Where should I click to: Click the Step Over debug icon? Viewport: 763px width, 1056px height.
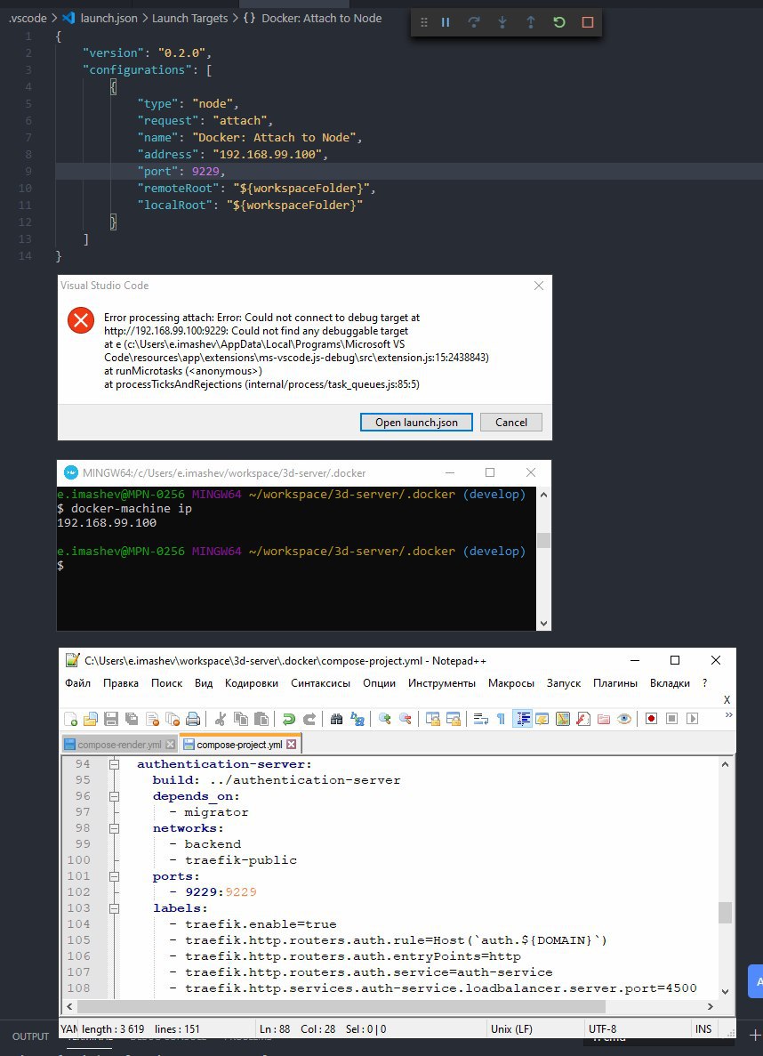[474, 22]
